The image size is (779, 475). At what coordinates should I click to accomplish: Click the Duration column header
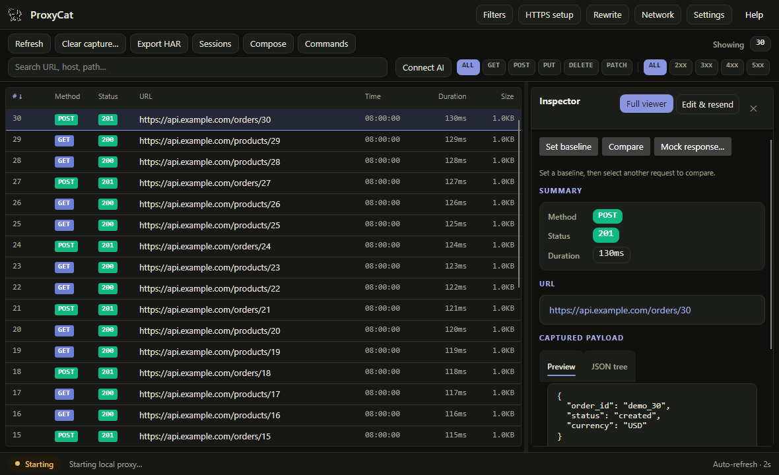pos(452,96)
